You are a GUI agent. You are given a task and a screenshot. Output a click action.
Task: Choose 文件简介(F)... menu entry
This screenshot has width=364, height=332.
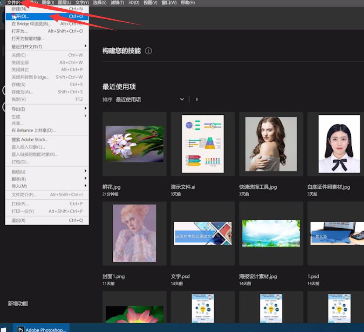[x=47, y=195]
